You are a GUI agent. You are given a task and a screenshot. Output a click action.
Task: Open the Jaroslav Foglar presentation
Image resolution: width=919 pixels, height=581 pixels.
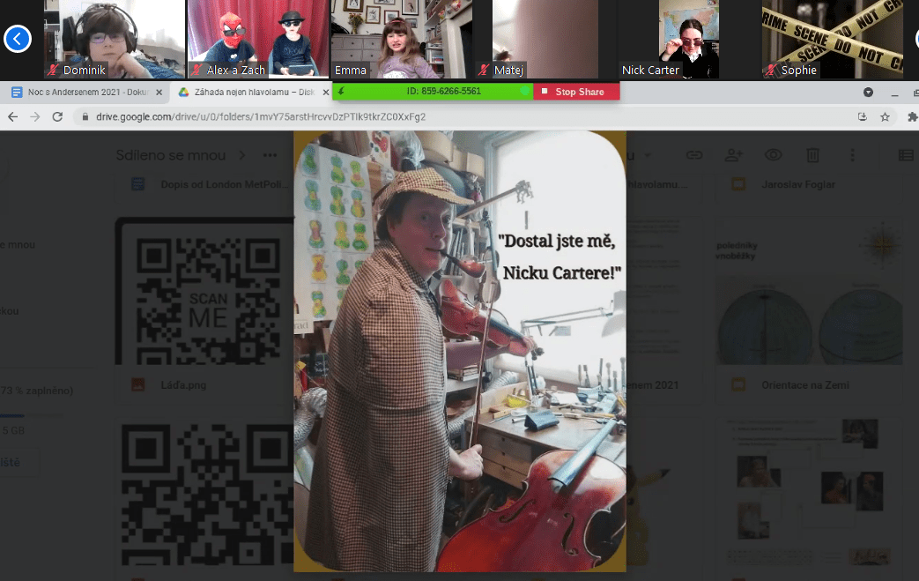(x=798, y=184)
